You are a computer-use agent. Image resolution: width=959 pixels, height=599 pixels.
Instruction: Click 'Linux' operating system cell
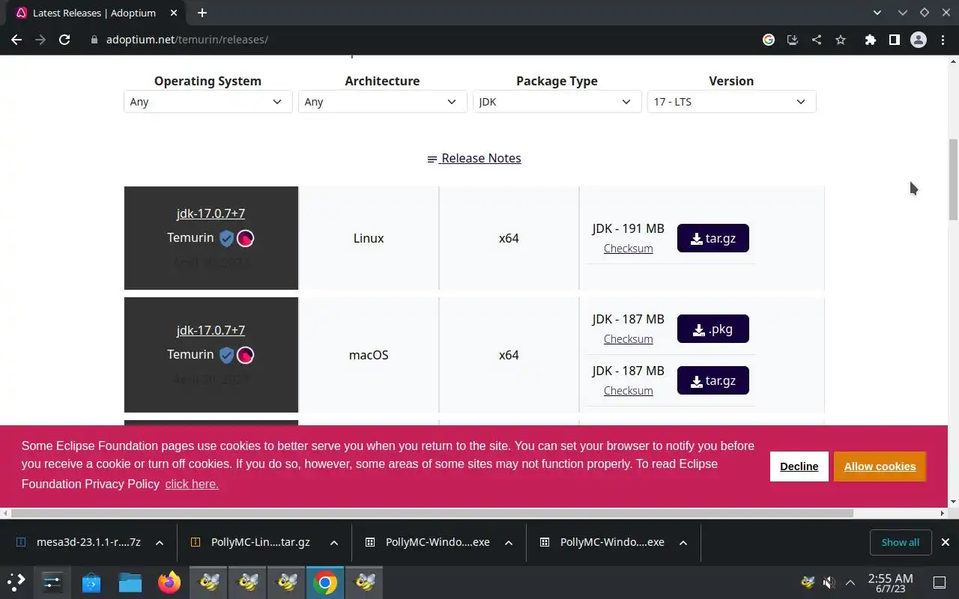point(369,238)
